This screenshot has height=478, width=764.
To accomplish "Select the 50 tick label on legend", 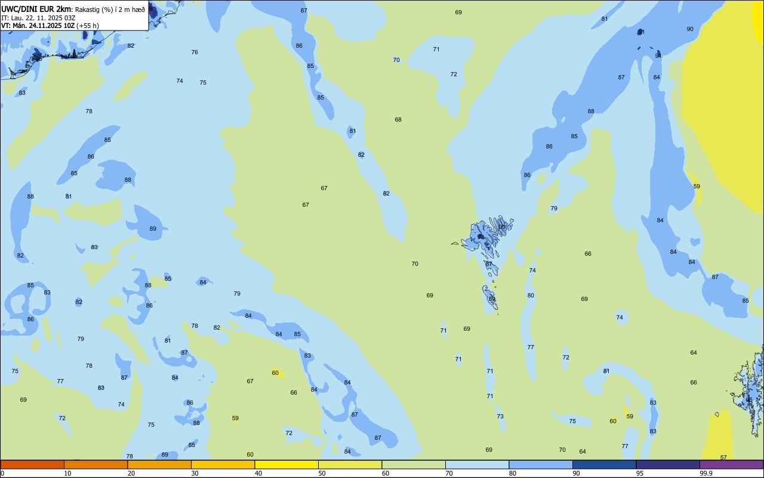I will coord(322,473).
